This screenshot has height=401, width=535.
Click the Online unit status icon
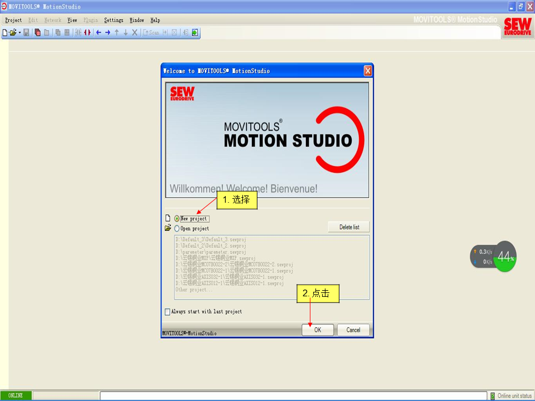[x=492, y=395]
